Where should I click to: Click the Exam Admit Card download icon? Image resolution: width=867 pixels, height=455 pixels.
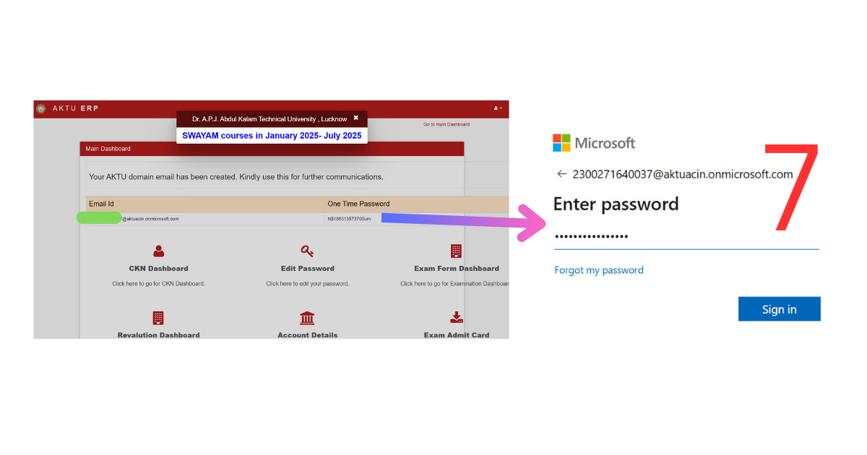click(x=456, y=318)
